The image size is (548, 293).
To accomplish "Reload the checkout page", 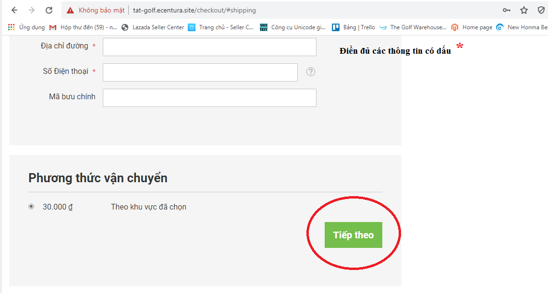I will (x=49, y=10).
